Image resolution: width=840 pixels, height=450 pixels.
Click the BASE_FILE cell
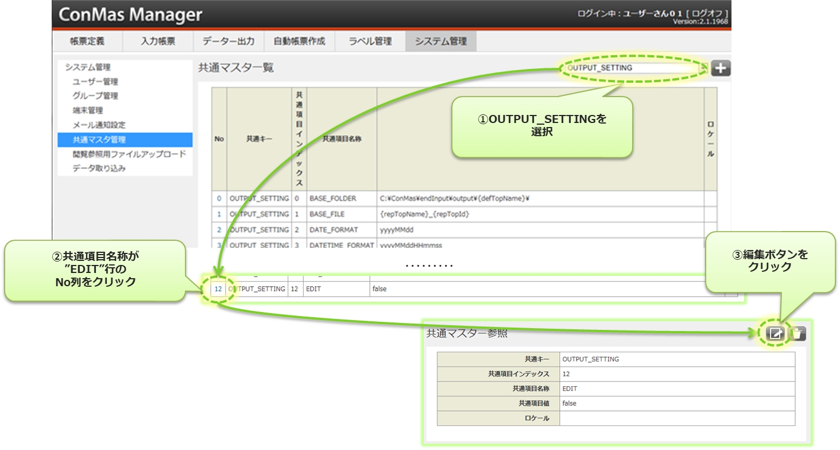342,214
